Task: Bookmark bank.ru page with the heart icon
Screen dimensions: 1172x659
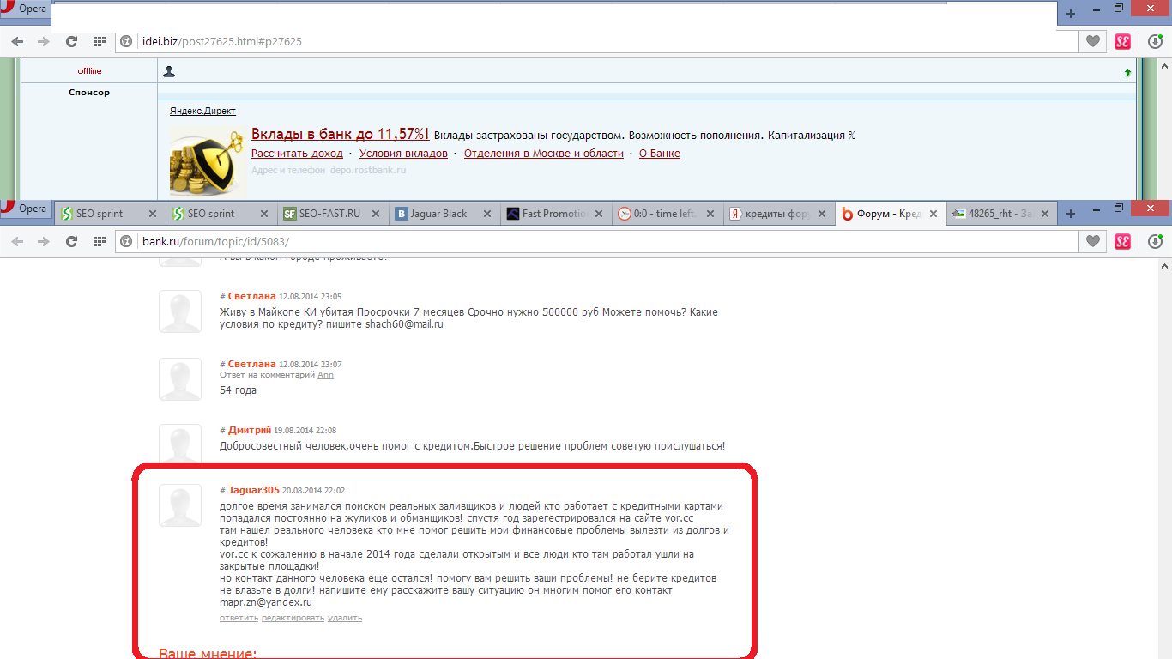Action: [x=1093, y=242]
